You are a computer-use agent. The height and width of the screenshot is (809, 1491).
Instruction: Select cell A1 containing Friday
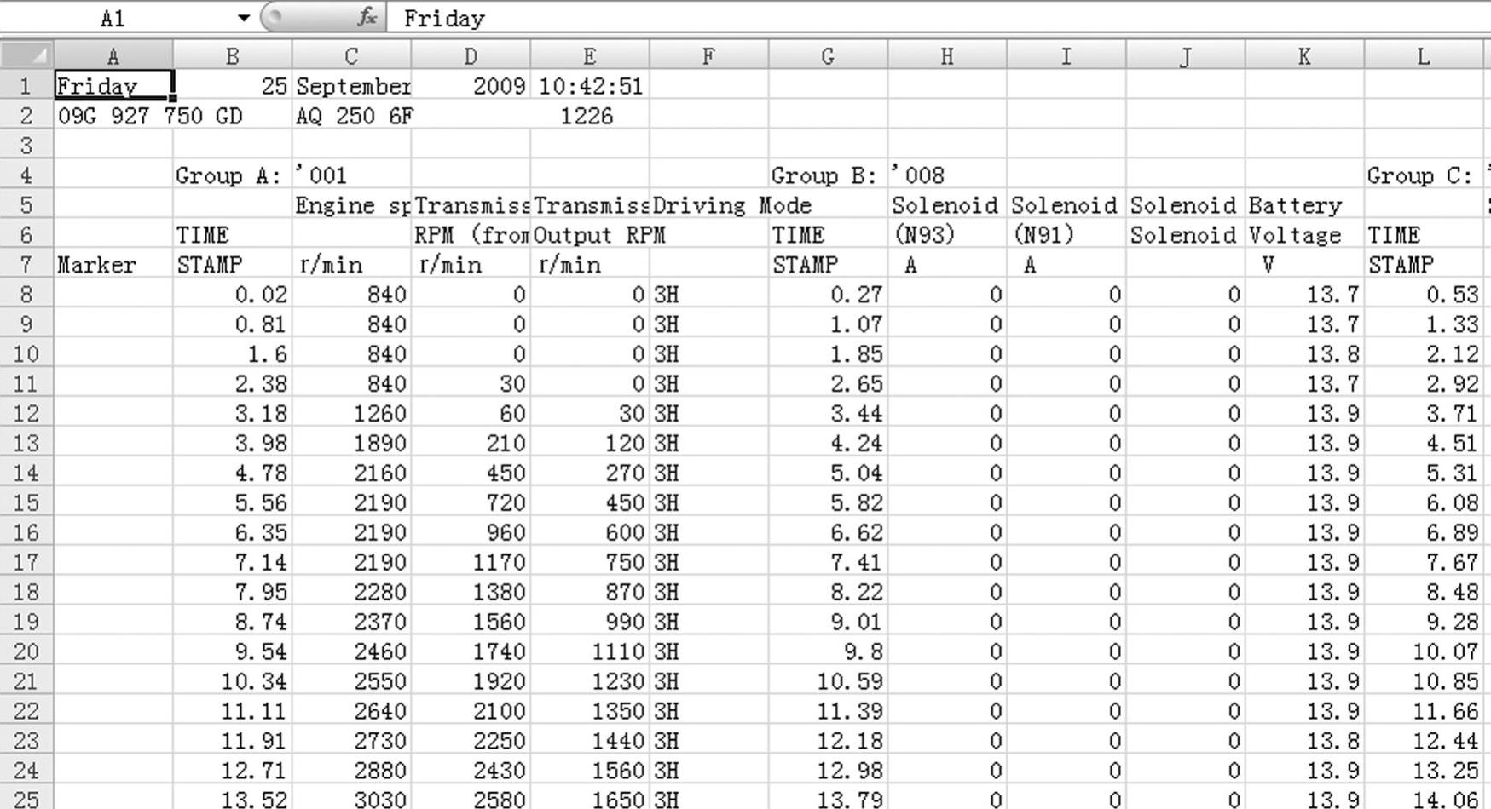[x=113, y=86]
